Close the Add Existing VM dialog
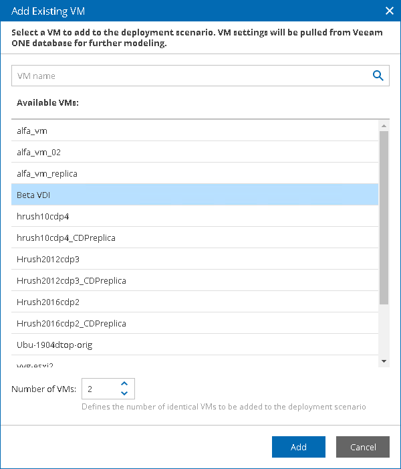The image size is (401, 469). (390, 11)
